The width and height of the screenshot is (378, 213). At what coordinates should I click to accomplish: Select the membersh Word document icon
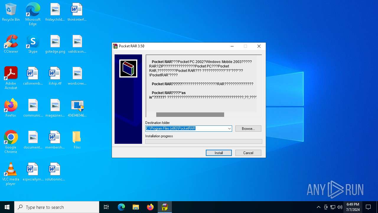(55, 140)
